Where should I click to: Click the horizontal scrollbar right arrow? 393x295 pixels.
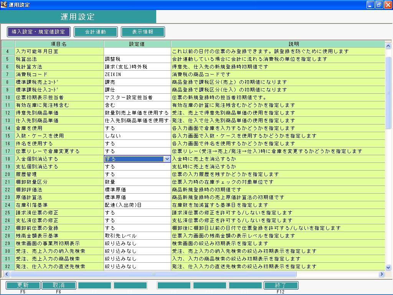tap(381, 274)
